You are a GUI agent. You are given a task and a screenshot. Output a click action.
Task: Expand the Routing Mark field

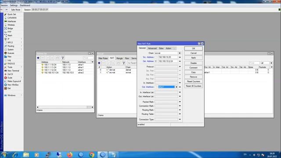pos(180,110)
